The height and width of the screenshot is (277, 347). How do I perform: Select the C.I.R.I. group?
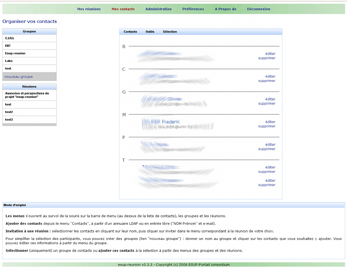[x=10, y=38]
